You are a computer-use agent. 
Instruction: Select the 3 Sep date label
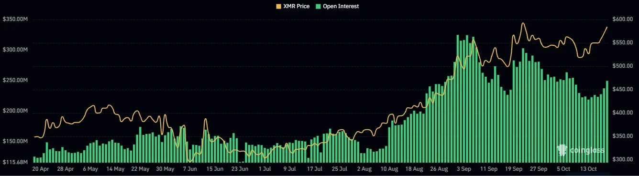point(464,169)
